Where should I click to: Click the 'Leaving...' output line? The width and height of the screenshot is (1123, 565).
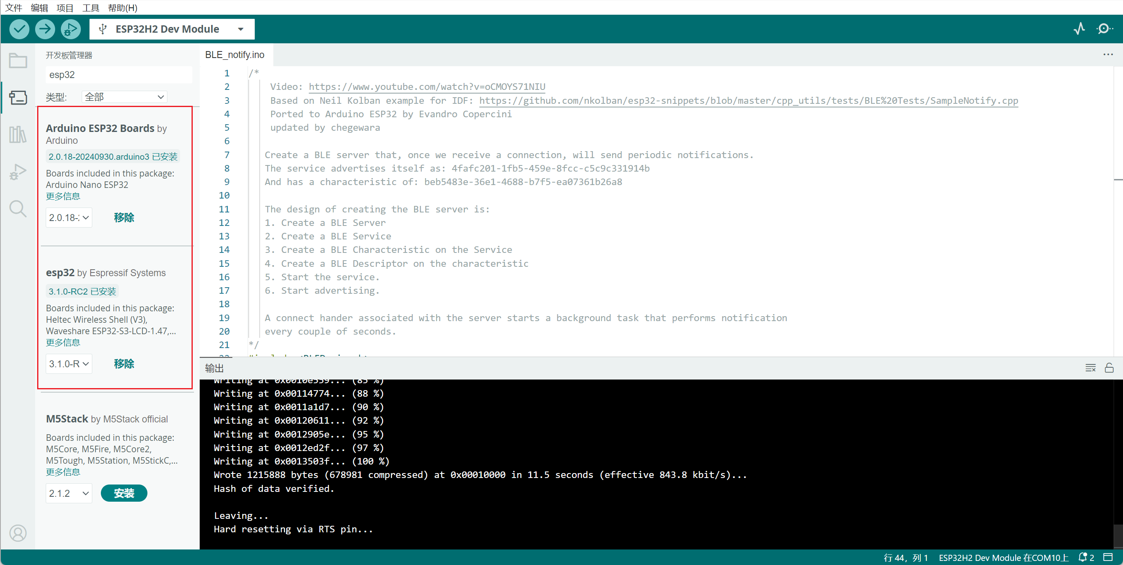241,515
